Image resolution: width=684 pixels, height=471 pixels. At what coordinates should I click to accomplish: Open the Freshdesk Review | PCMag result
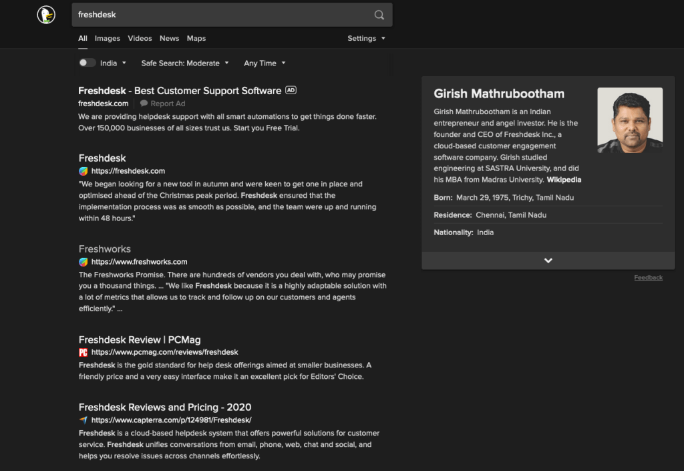point(140,339)
